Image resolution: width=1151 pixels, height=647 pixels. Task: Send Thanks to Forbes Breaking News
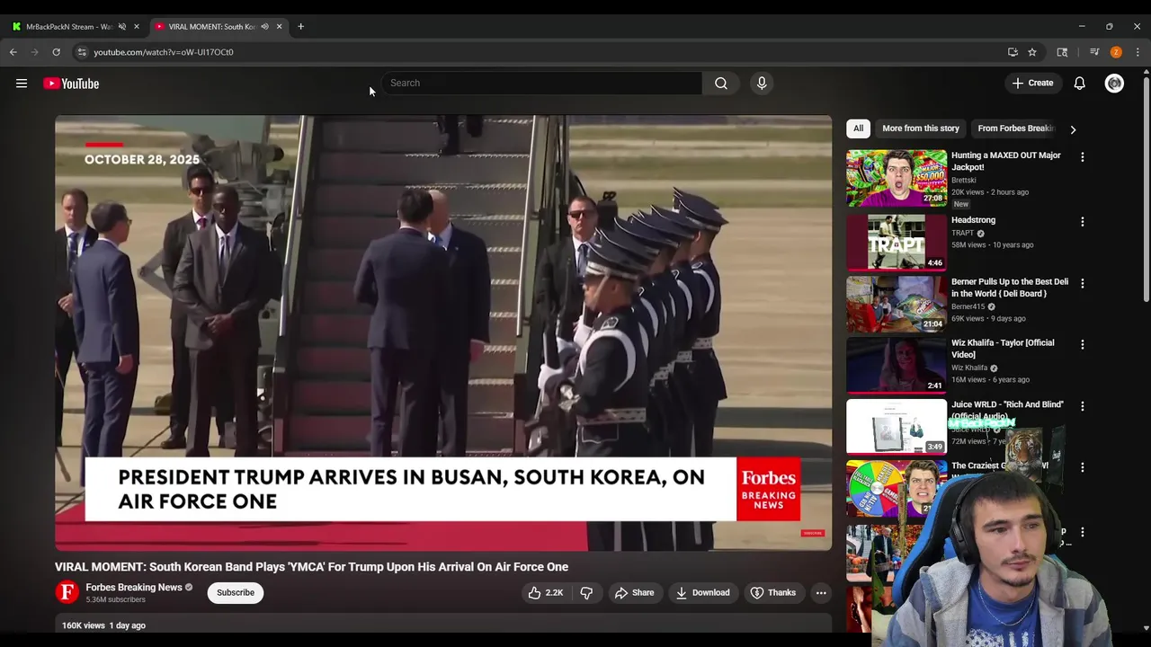(x=773, y=593)
